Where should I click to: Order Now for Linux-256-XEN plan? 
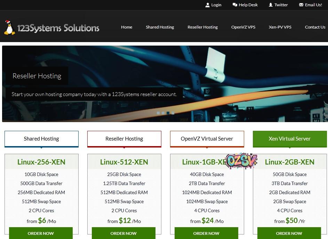point(41,233)
